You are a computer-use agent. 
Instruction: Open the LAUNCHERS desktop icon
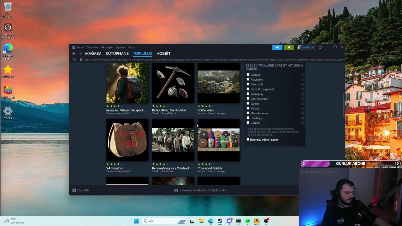pyautogui.click(x=8, y=93)
